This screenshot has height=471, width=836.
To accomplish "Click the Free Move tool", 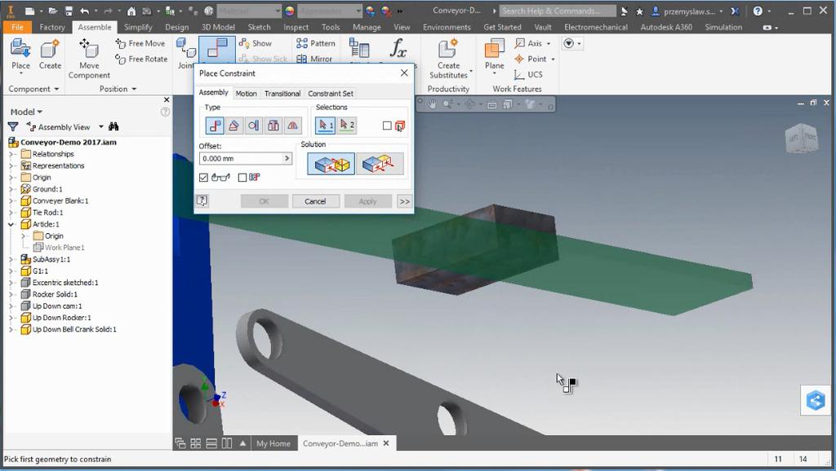I will pos(140,43).
